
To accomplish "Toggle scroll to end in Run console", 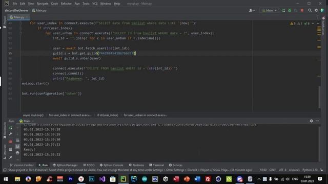I will tap(17, 147).
